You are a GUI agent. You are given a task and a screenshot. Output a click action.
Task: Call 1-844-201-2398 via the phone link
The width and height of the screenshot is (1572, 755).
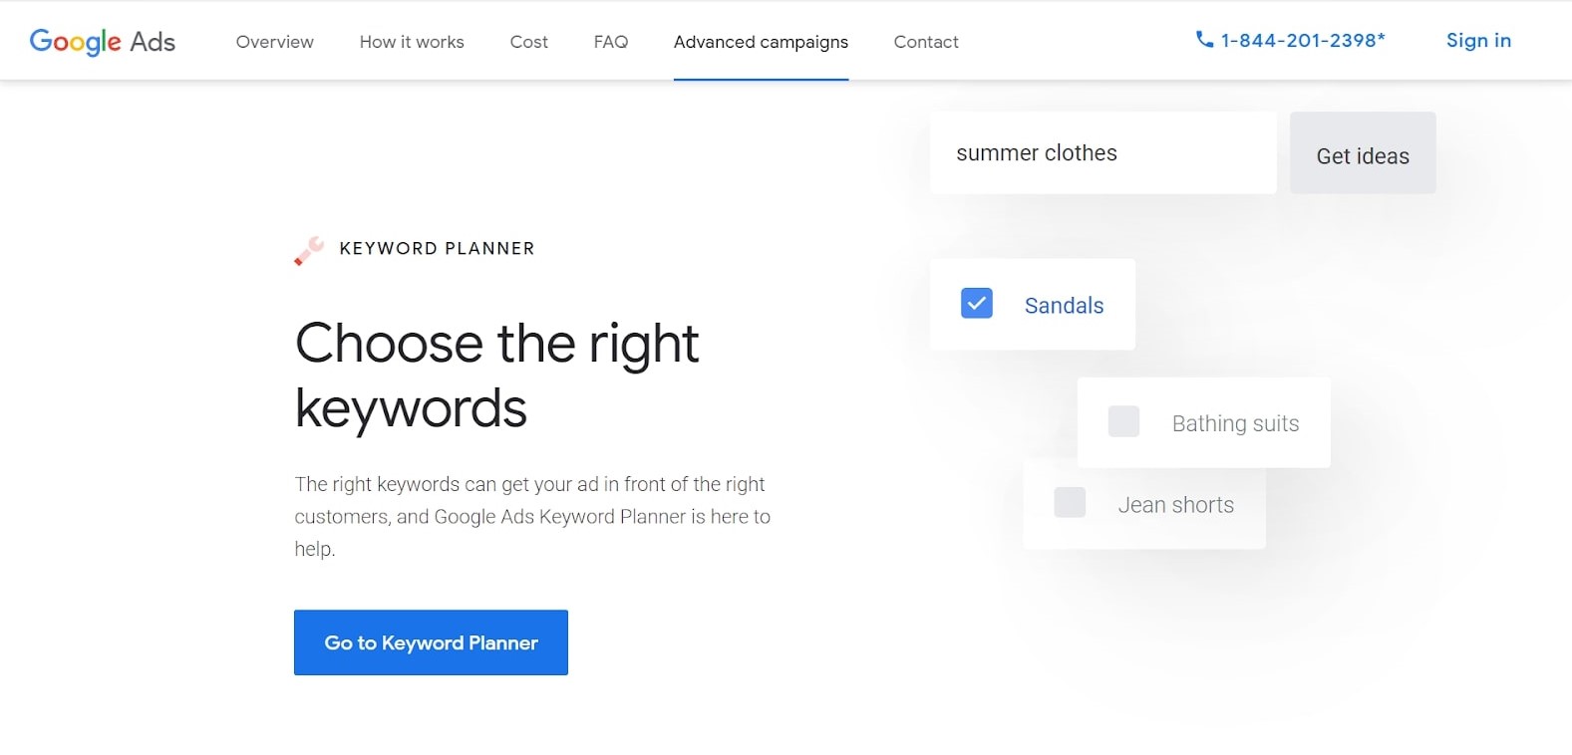pyautogui.click(x=1301, y=40)
